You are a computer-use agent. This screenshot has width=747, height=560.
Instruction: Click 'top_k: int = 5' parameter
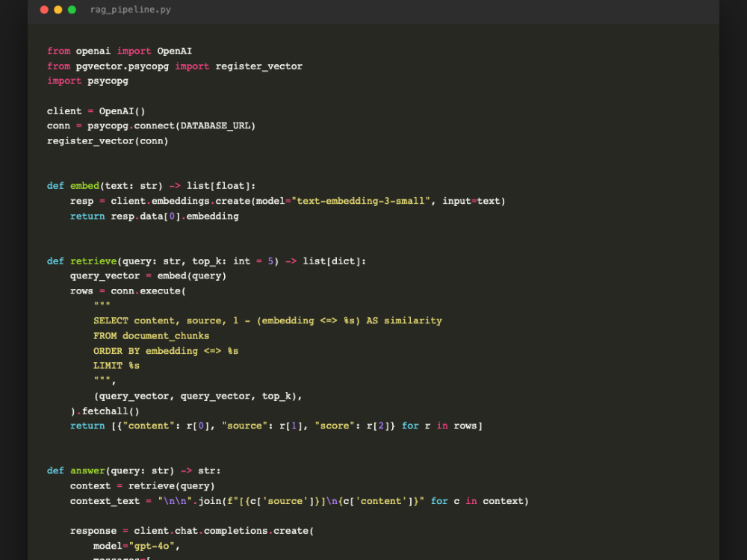coord(233,261)
